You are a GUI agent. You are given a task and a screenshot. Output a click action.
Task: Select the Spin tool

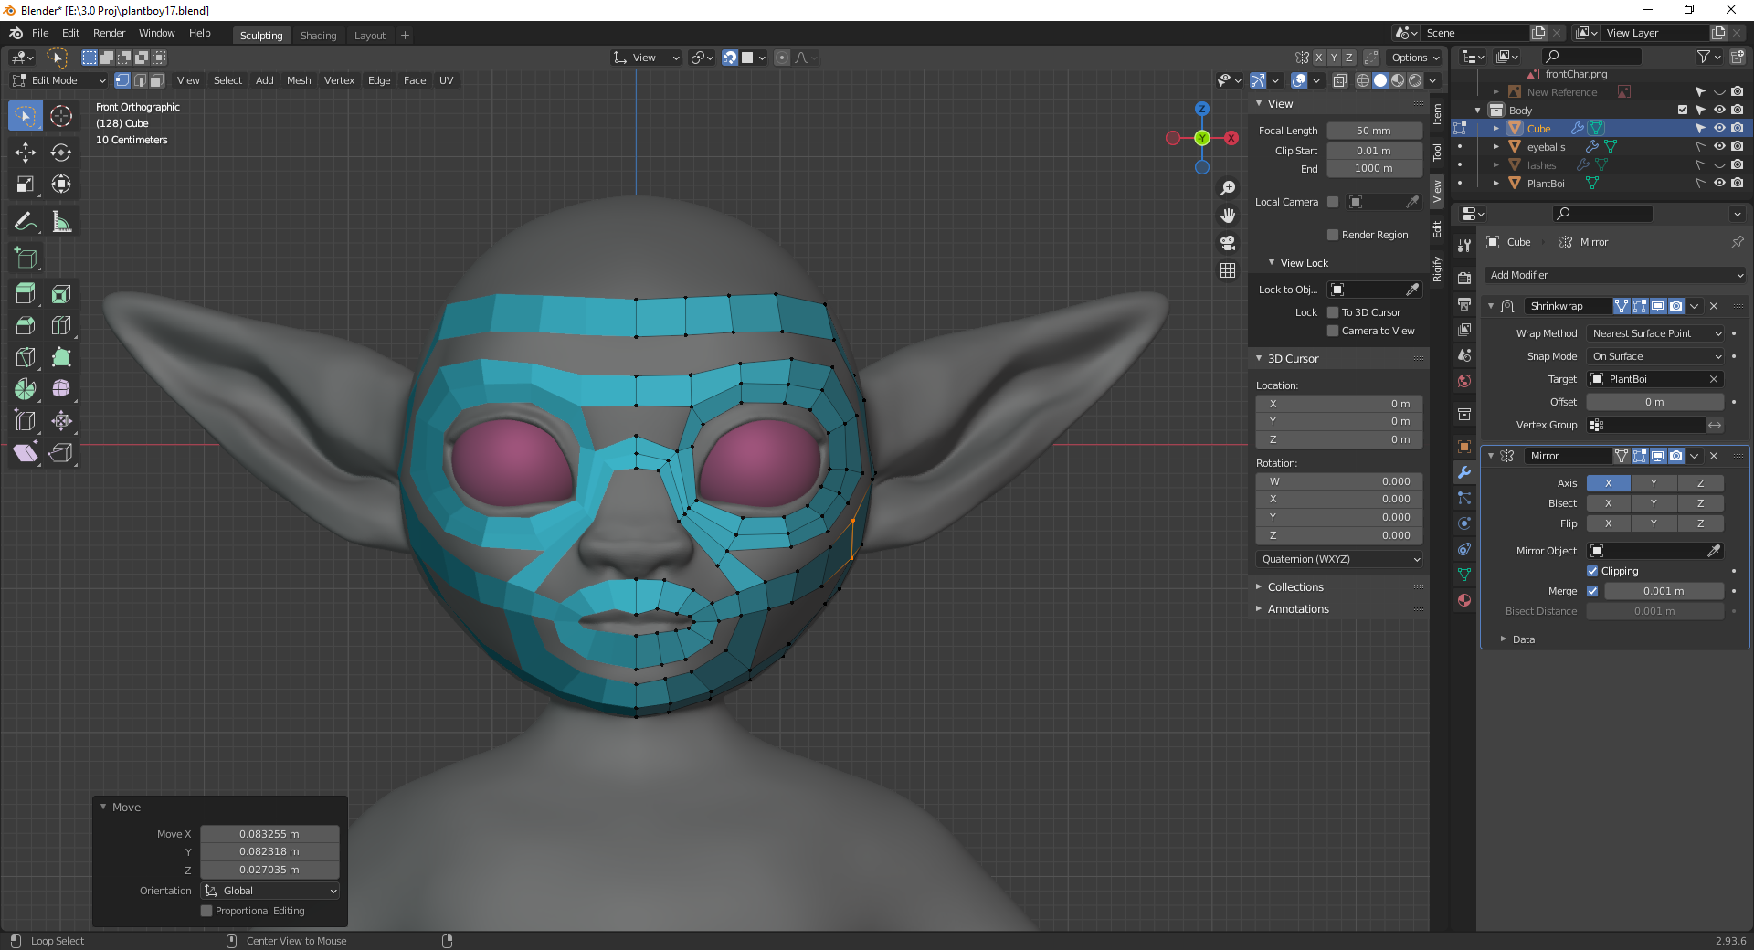point(26,389)
